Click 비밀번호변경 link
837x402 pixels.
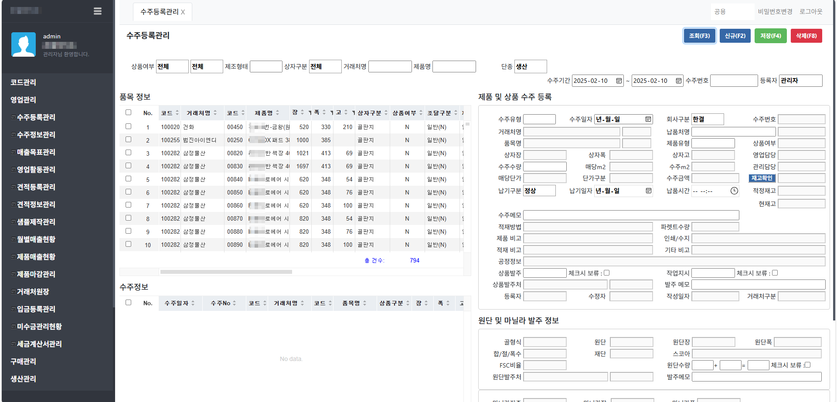point(775,12)
